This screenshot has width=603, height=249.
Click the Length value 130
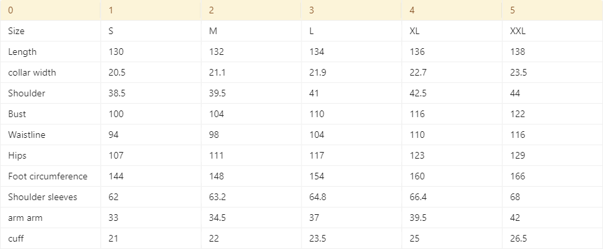click(x=151, y=52)
